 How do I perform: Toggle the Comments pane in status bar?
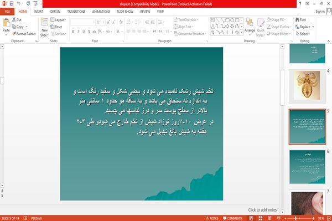(232, 218)
